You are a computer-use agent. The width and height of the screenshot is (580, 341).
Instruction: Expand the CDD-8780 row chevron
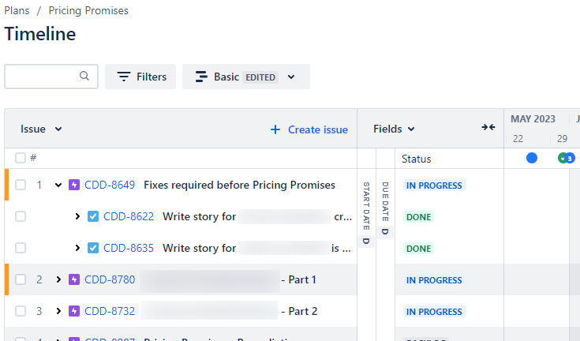click(58, 279)
